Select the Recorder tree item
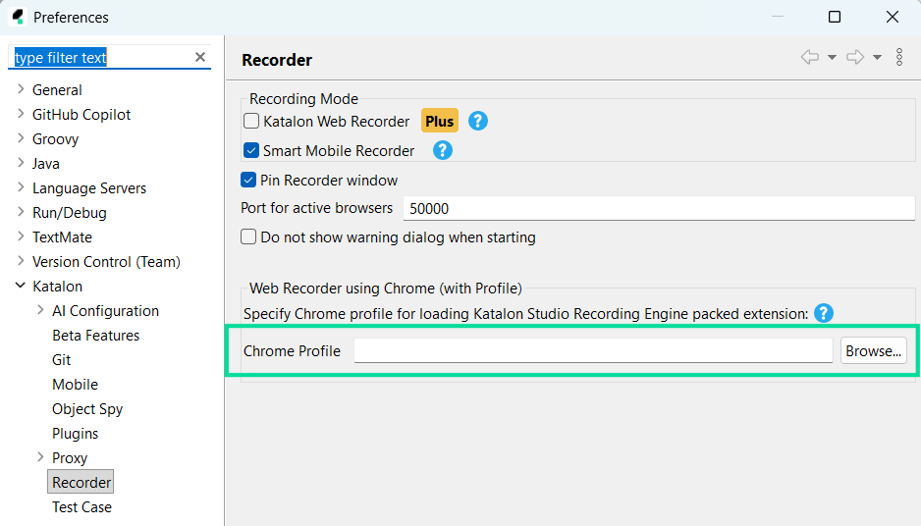Screen dimensions: 921x526 coord(81,482)
